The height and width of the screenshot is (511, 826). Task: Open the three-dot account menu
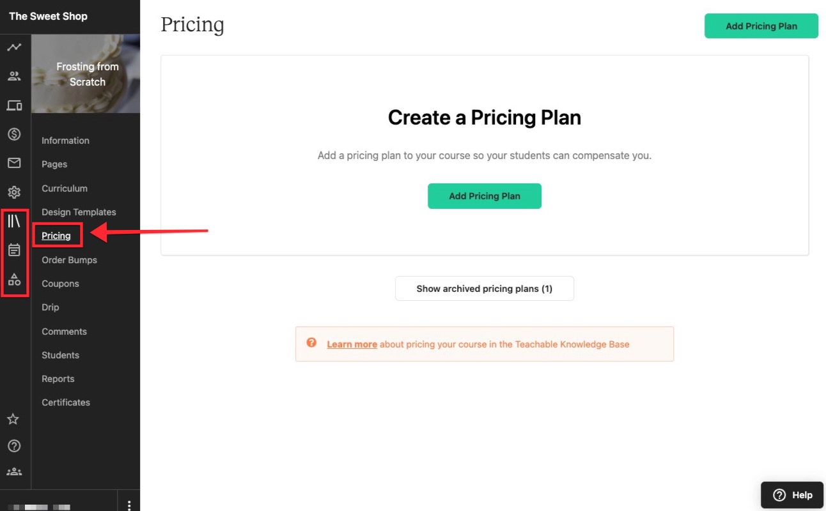[129, 505]
